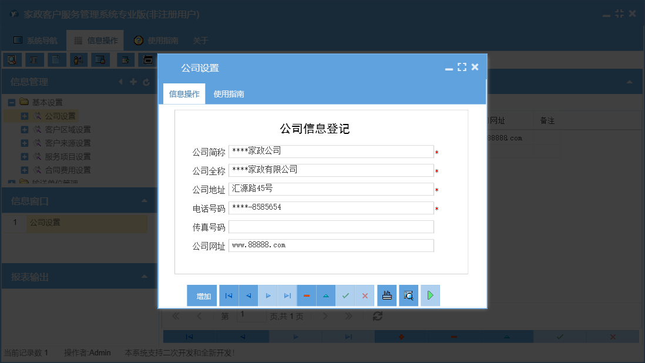Click the printer icon in the dialog toolbar
This screenshot has width=645, height=363.
pos(387,295)
